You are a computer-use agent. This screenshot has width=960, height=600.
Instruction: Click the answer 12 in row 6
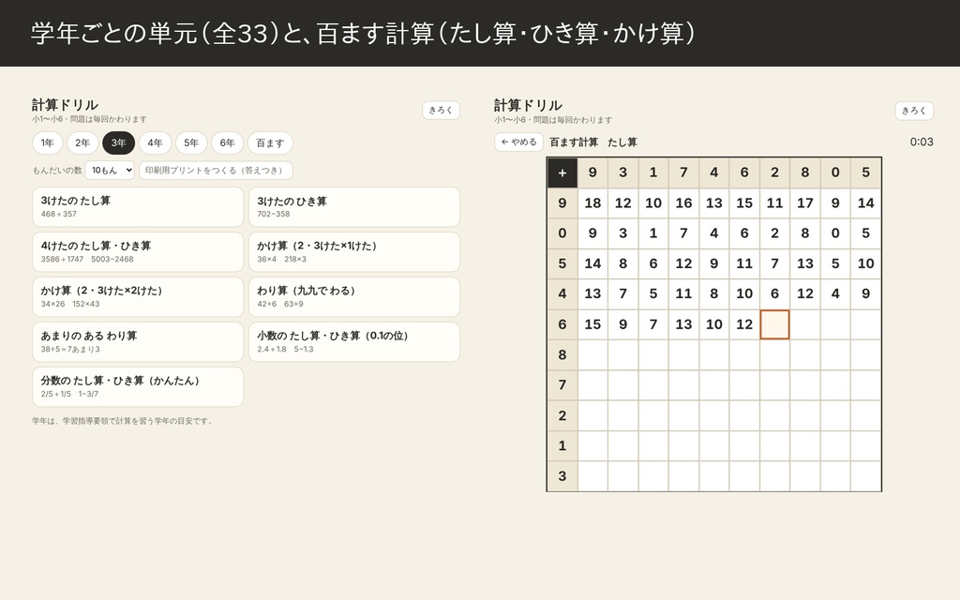744,324
